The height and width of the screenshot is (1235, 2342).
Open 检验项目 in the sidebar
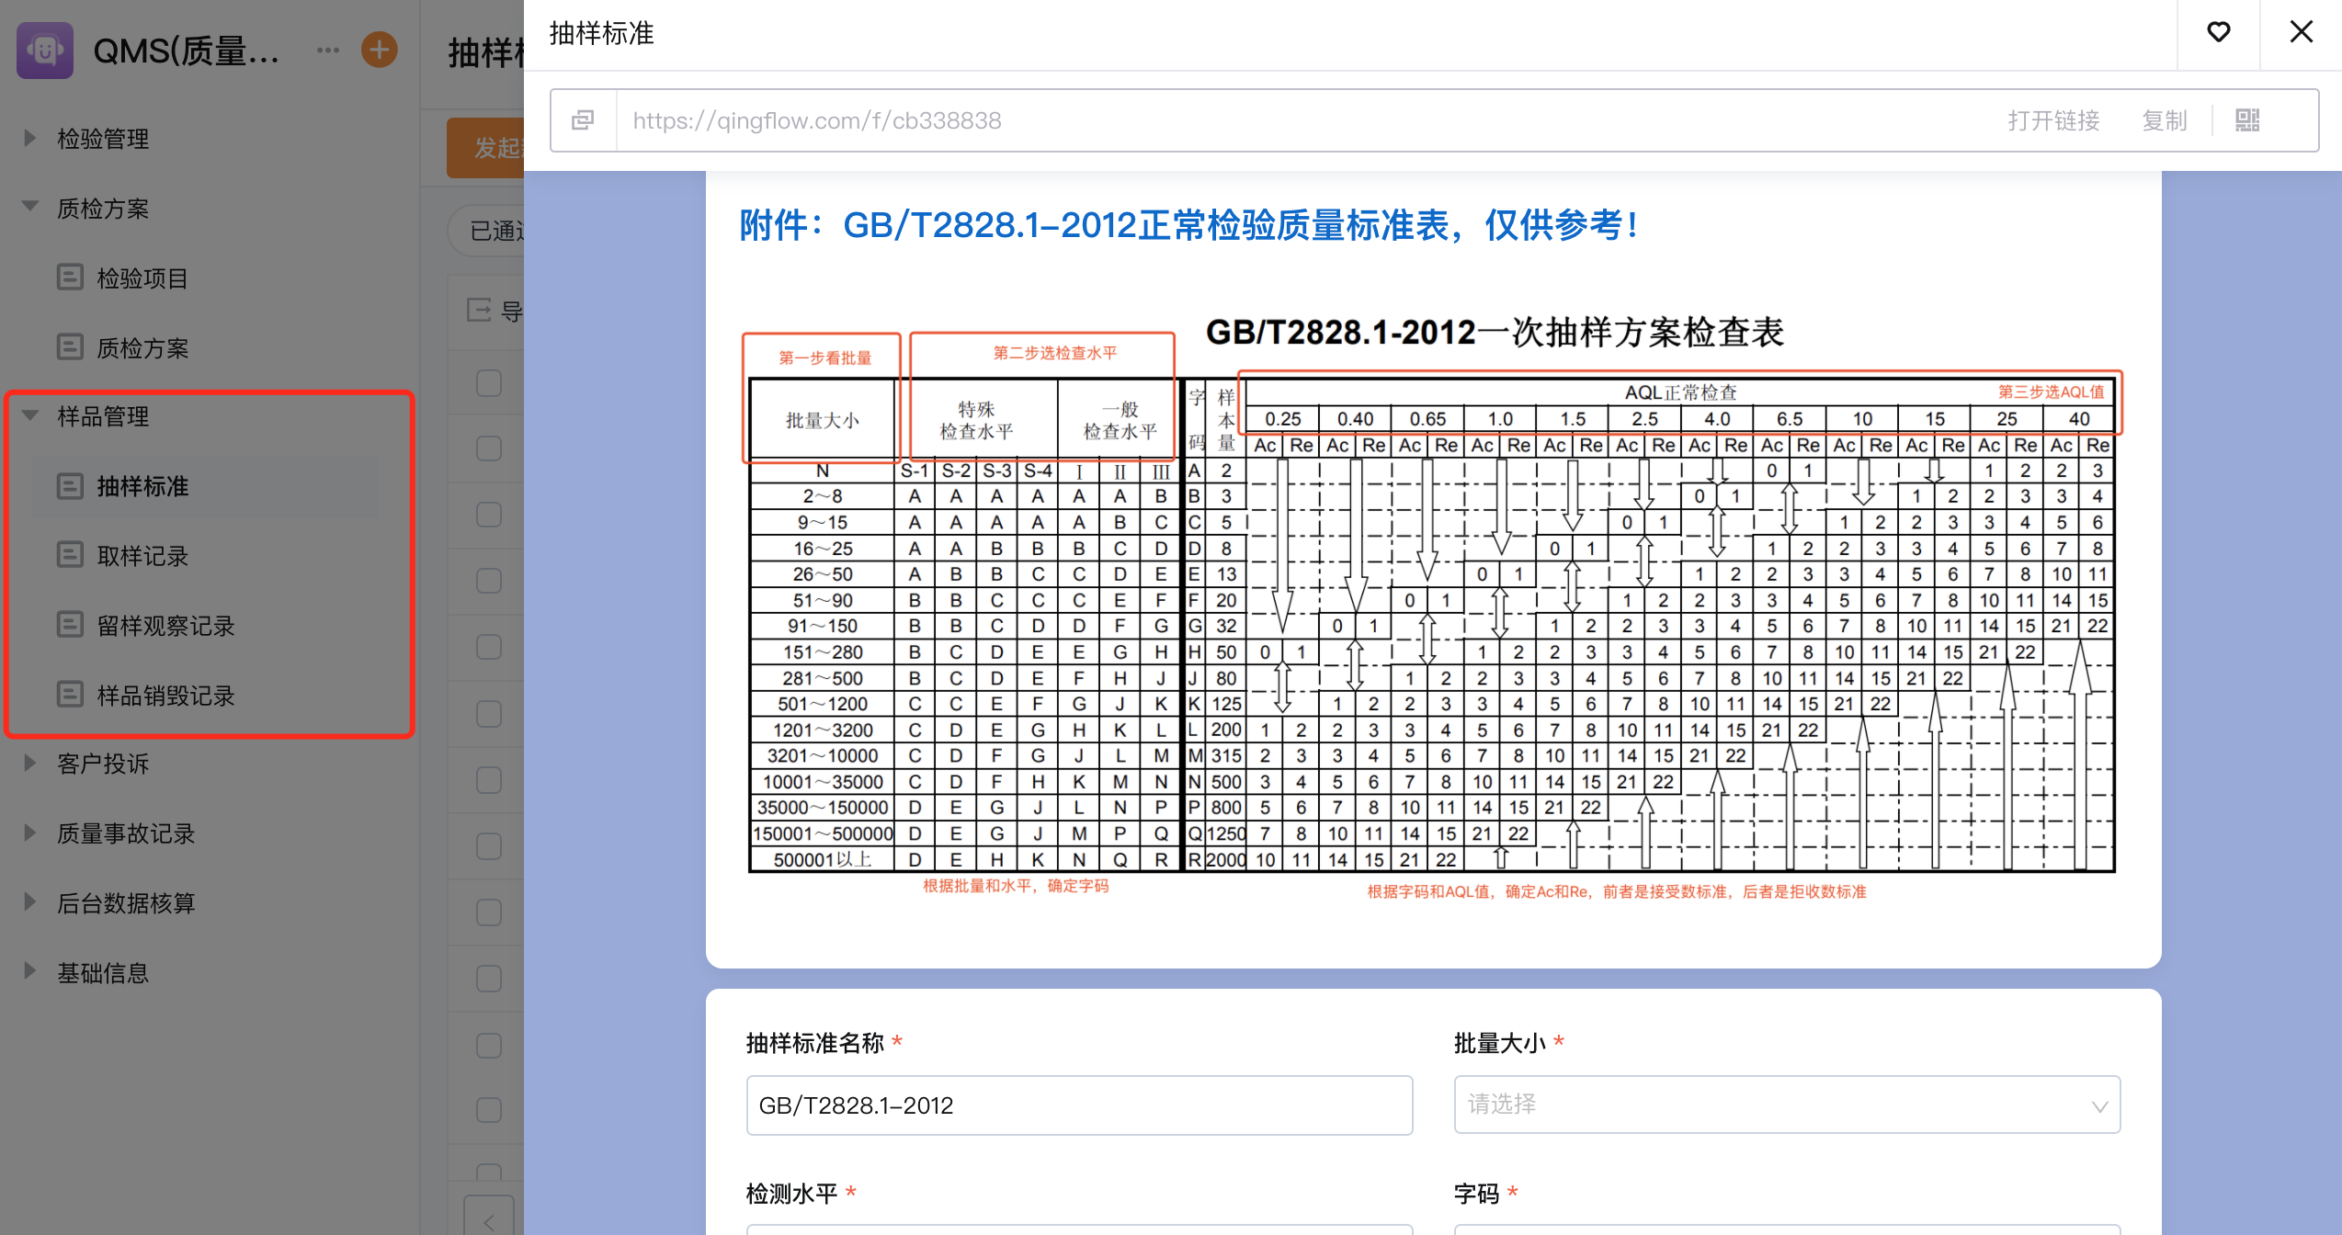point(142,278)
